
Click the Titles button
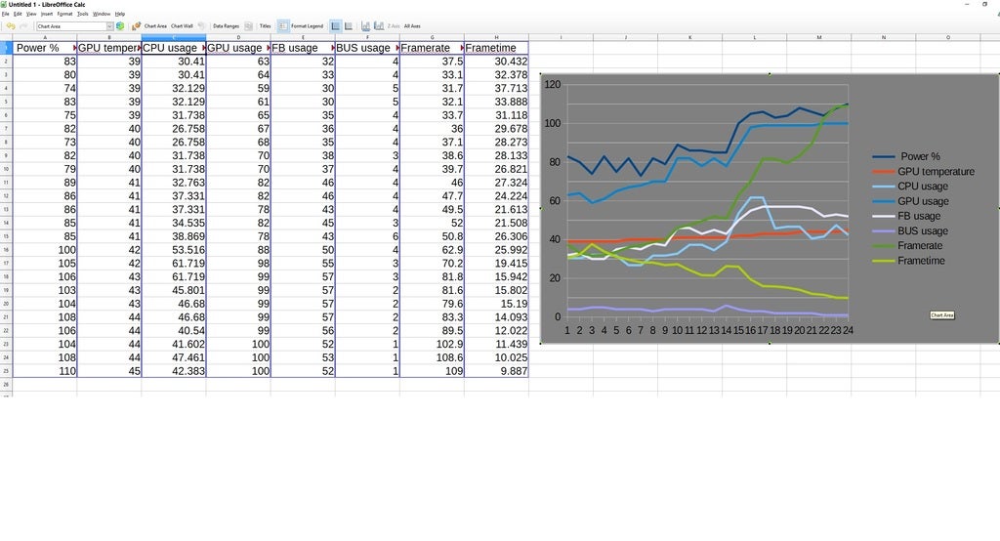[265, 26]
